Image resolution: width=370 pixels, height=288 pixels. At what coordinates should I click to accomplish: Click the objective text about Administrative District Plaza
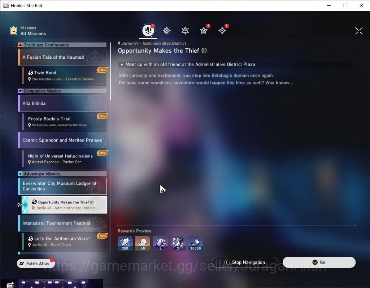click(190, 64)
